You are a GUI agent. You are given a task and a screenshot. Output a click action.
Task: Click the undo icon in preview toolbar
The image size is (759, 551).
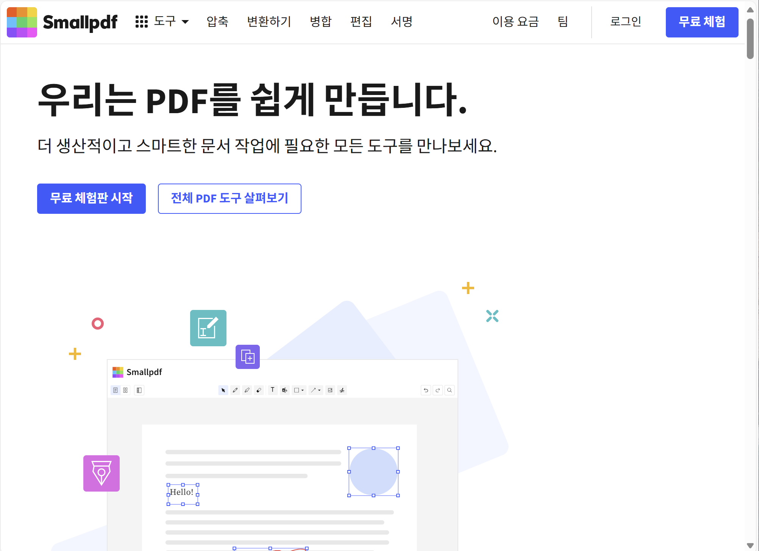coord(426,390)
